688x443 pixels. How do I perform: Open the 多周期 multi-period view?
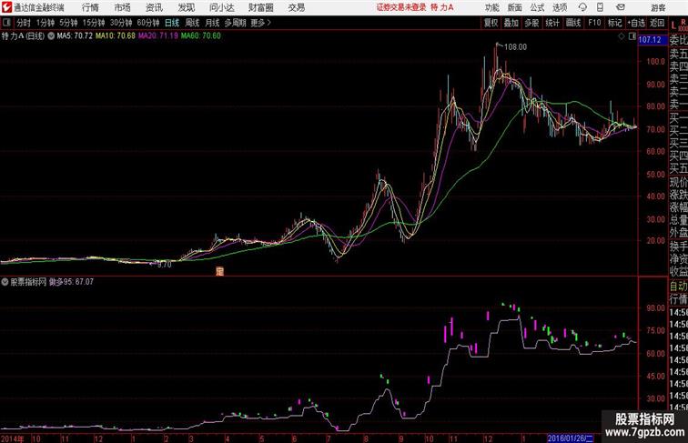(x=235, y=23)
